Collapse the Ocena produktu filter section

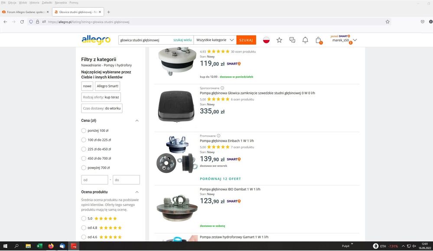point(137,192)
